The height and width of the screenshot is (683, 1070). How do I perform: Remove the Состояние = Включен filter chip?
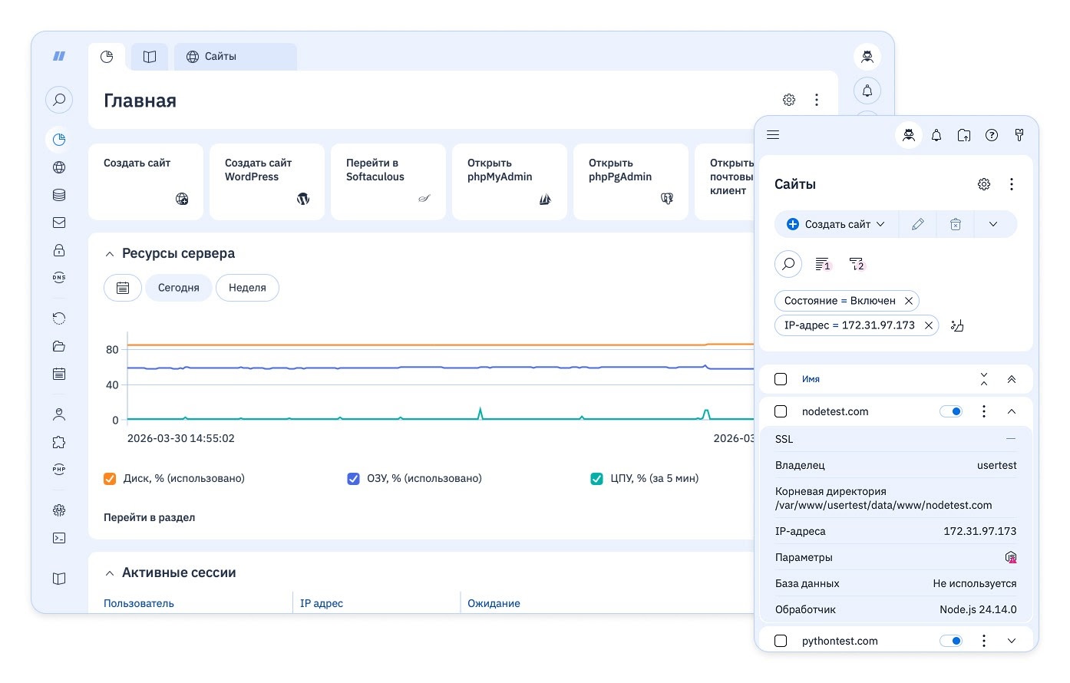[909, 301]
